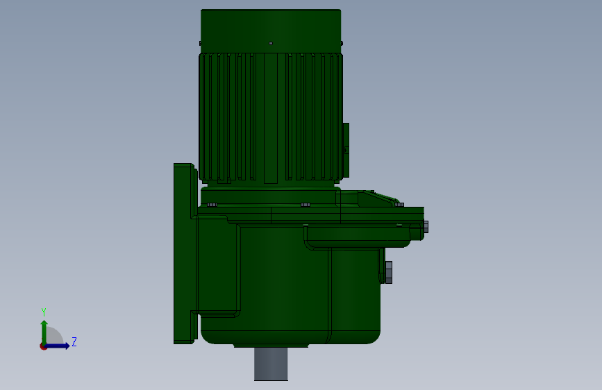
Task: Click the green Y axis arrow of triad
Action: pyautogui.click(x=44, y=332)
